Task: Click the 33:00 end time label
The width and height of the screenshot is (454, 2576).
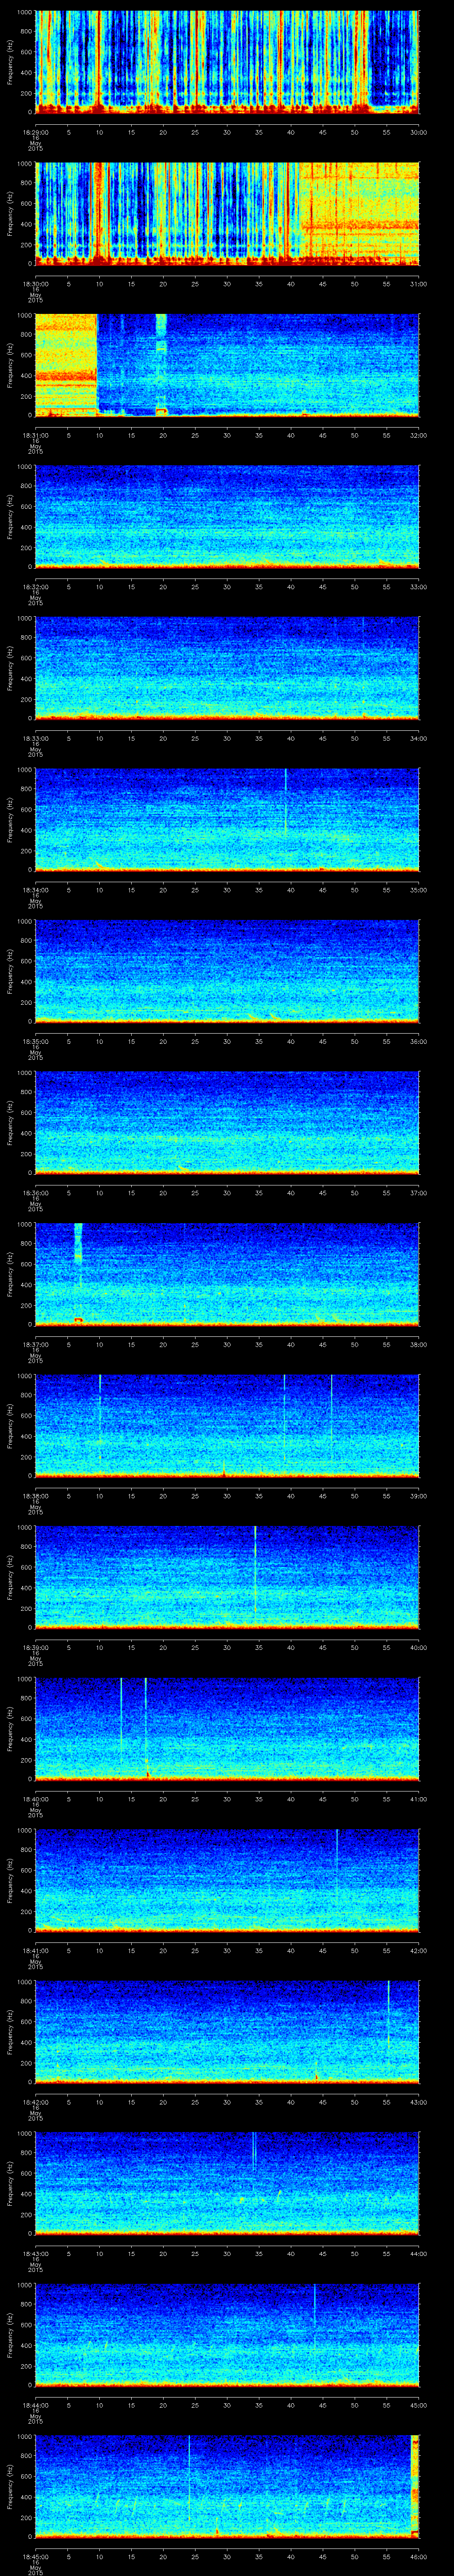Action: click(x=418, y=587)
